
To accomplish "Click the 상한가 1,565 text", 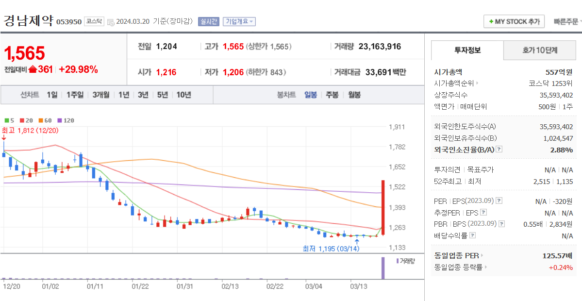I will (x=269, y=47).
